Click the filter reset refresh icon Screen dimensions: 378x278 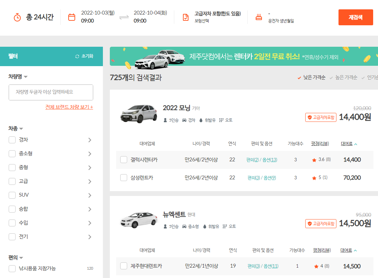pos(77,56)
